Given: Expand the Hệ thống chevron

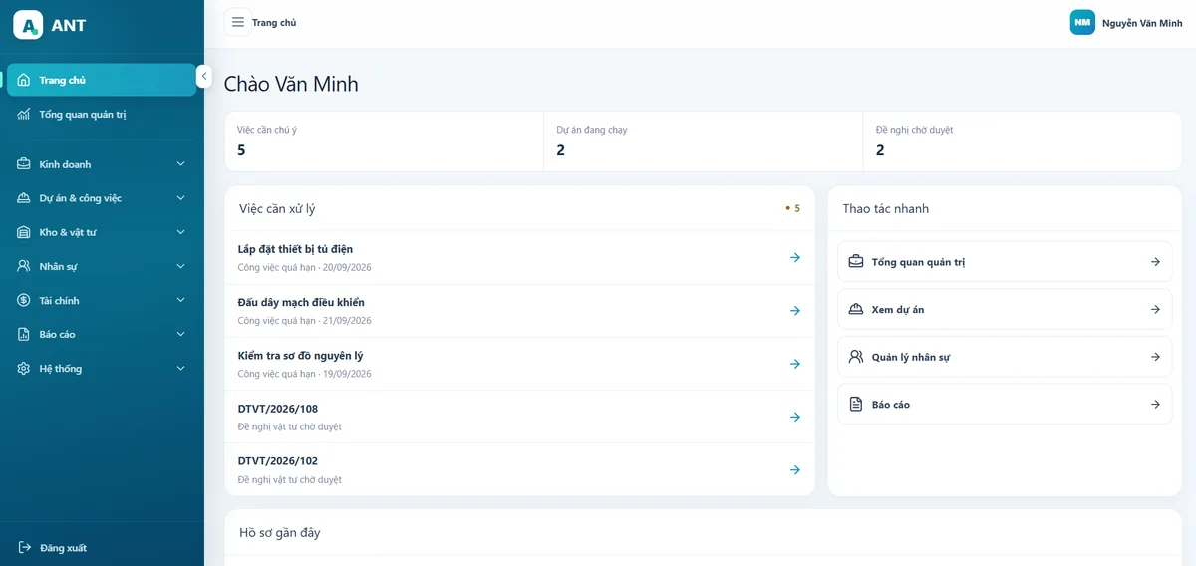Looking at the screenshot, I should click(180, 368).
